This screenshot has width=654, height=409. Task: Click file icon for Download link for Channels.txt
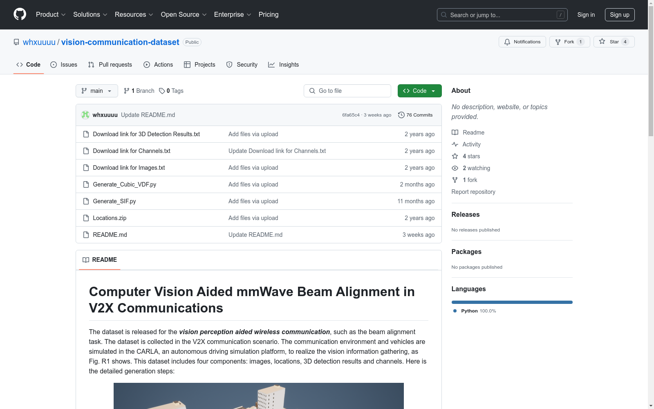(86, 151)
